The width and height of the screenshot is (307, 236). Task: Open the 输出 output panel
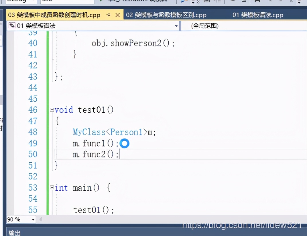(13, 233)
